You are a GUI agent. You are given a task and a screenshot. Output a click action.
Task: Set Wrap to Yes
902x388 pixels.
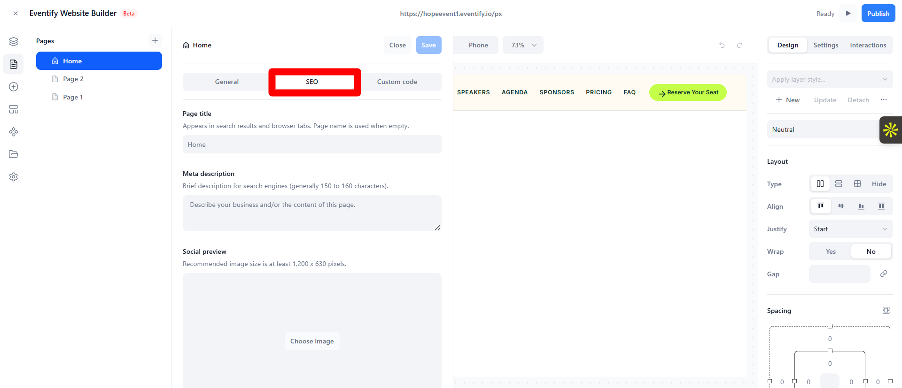click(x=831, y=251)
